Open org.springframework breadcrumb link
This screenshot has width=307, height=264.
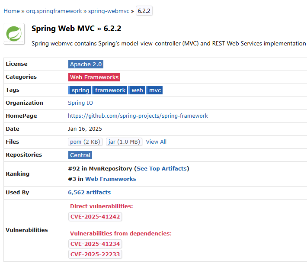click(x=54, y=11)
